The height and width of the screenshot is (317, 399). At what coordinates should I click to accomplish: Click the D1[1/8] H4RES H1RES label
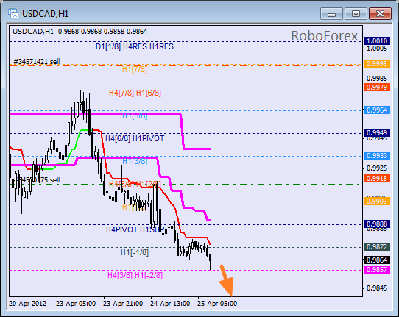pyautogui.click(x=135, y=46)
